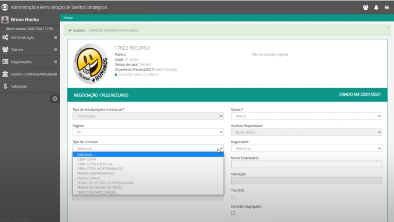Open the notifications bell

click(x=376, y=8)
